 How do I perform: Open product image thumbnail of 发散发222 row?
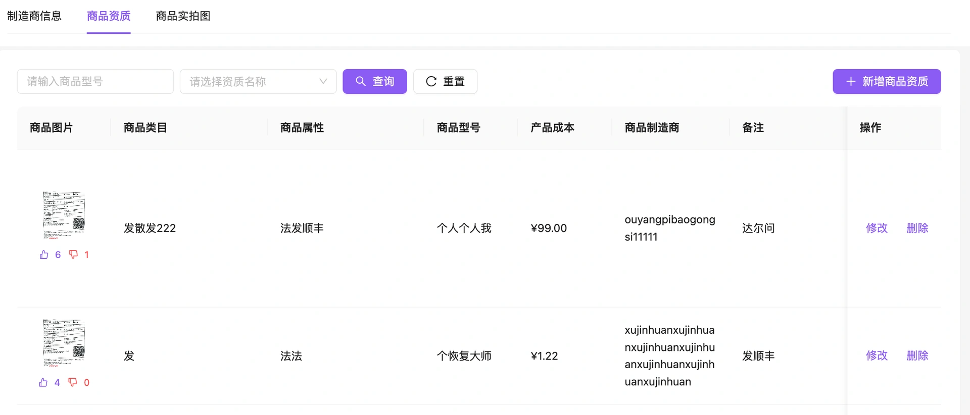pyautogui.click(x=64, y=215)
